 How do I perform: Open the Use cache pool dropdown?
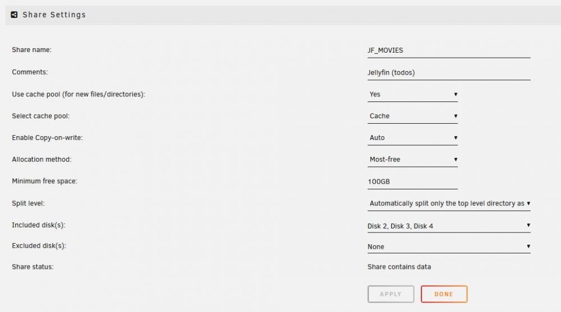pyautogui.click(x=412, y=94)
